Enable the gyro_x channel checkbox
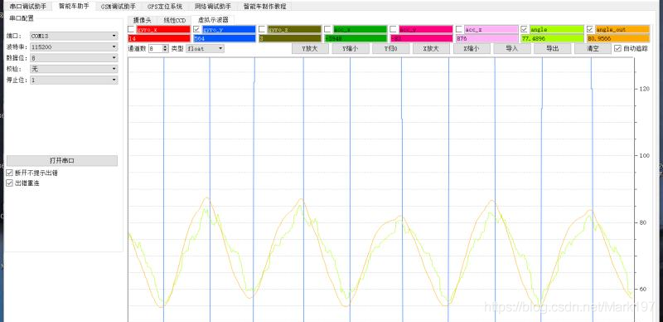 [131, 29]
